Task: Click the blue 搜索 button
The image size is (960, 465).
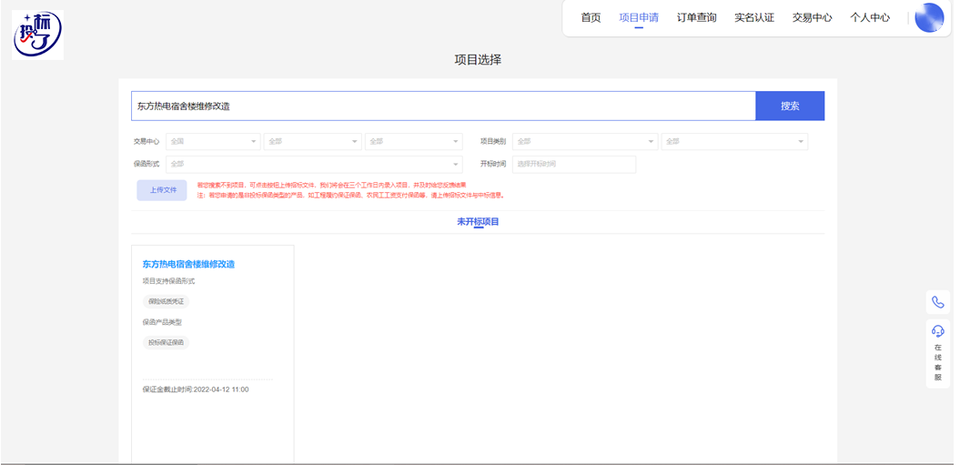Action: click(789, 106)
